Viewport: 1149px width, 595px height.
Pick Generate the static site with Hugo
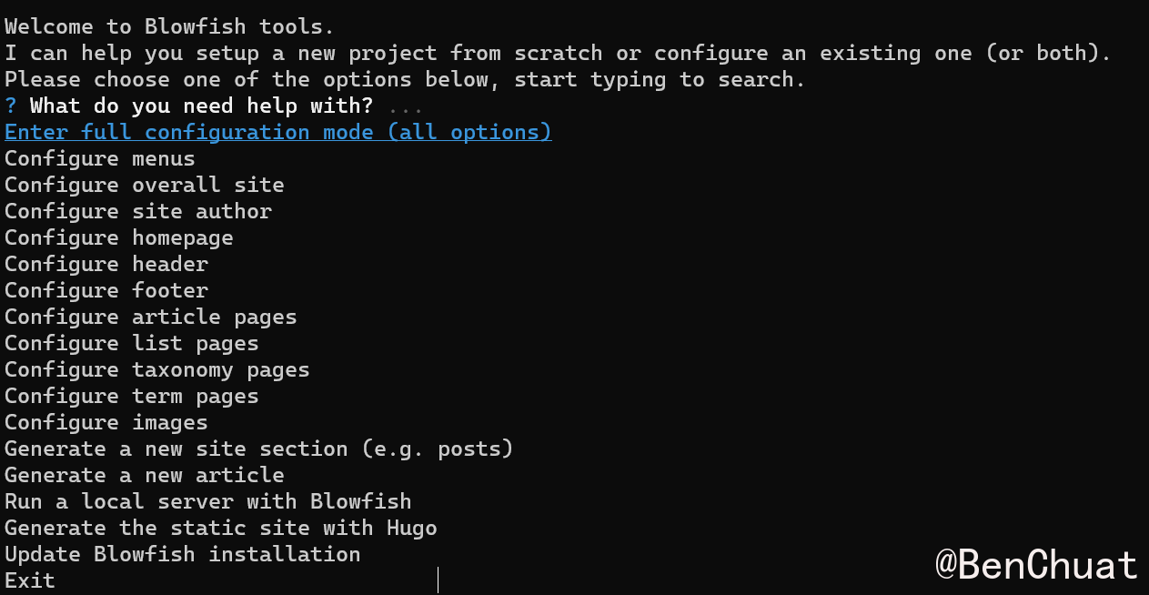point(221,529)
